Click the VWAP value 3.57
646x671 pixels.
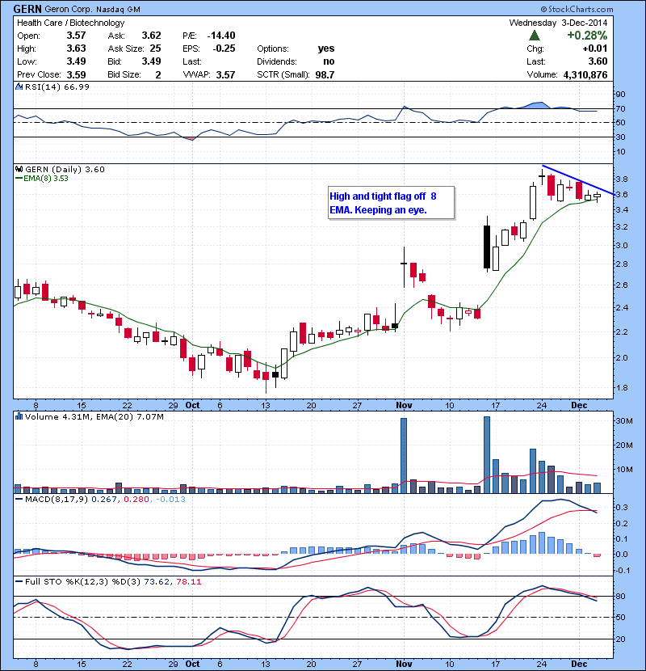click(226, 74)
